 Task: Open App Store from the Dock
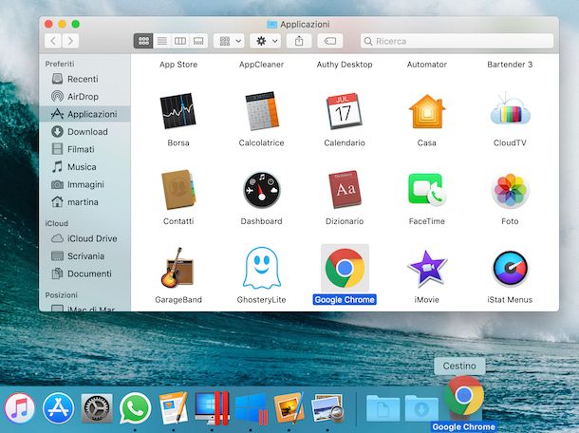pos(58,408)
